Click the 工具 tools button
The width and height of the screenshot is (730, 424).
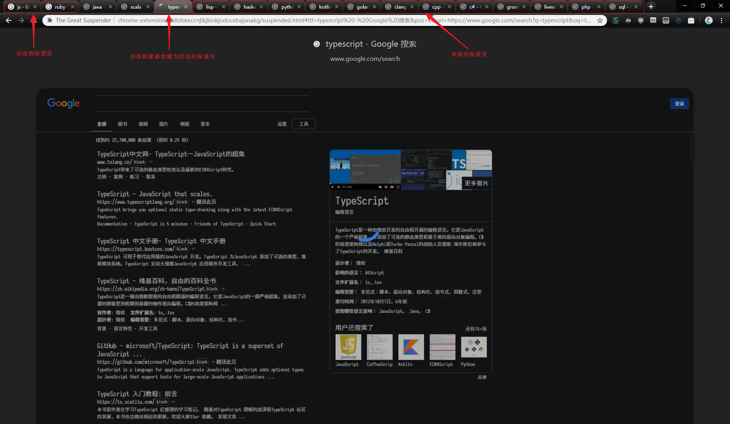pyautogui.click(x=304, y=124)
